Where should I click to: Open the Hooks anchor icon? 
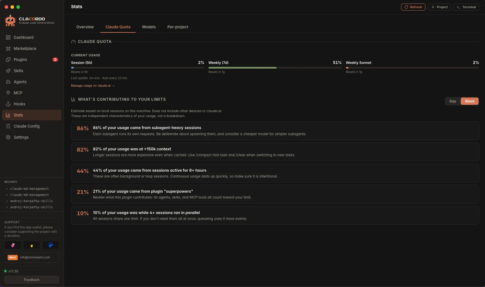8,104
